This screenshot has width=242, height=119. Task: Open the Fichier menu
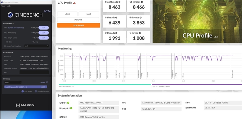[x=3, y=6]
